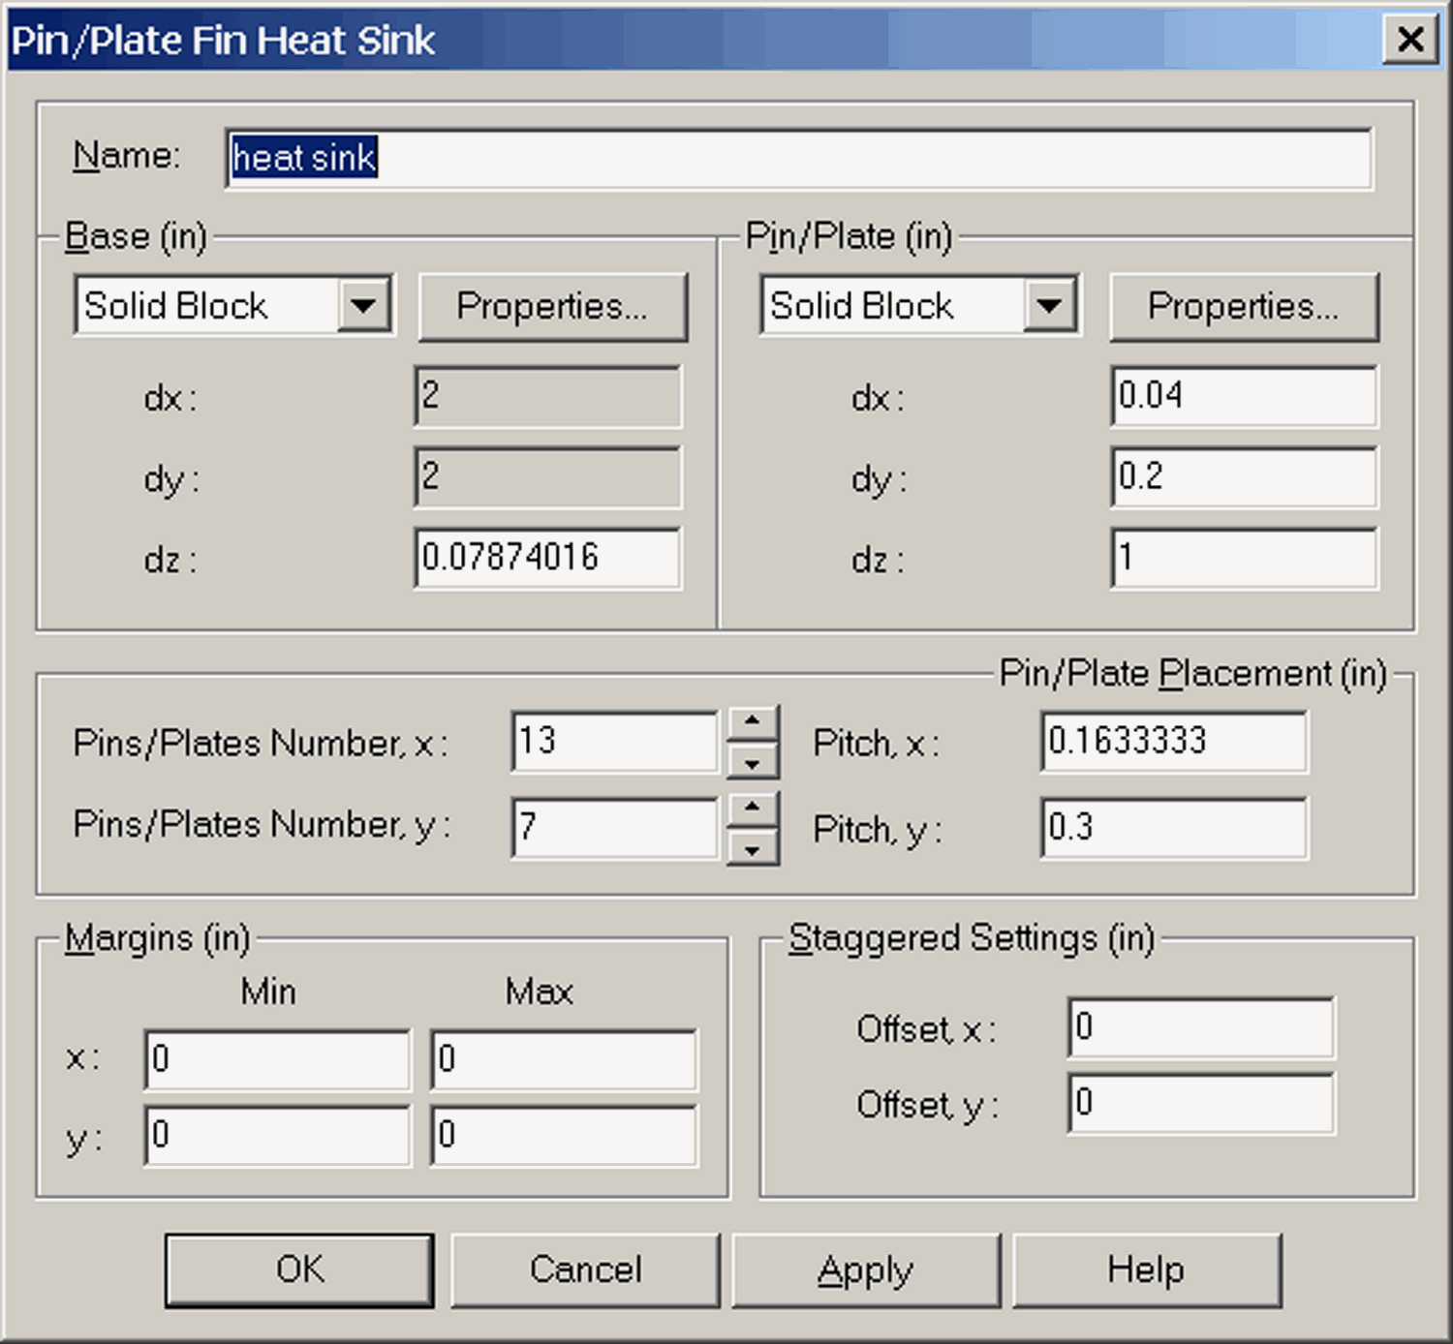Click the Base dz input field
The width and height of the screenshot is (1453, 1344).
(547, 558)
